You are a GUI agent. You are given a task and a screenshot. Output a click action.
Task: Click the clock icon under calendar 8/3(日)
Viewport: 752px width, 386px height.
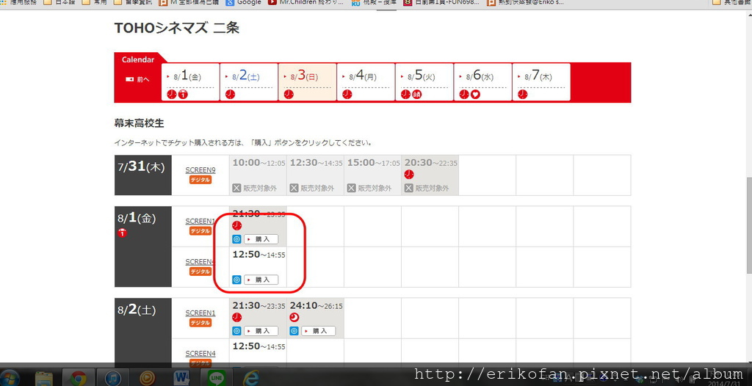[x=289, y=95]
